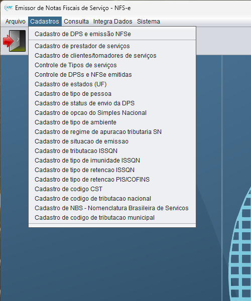This screenshot has width=251, height=301.
Task: Choose Cadastro de prestador de serviços
Action: tap(112, 46)
